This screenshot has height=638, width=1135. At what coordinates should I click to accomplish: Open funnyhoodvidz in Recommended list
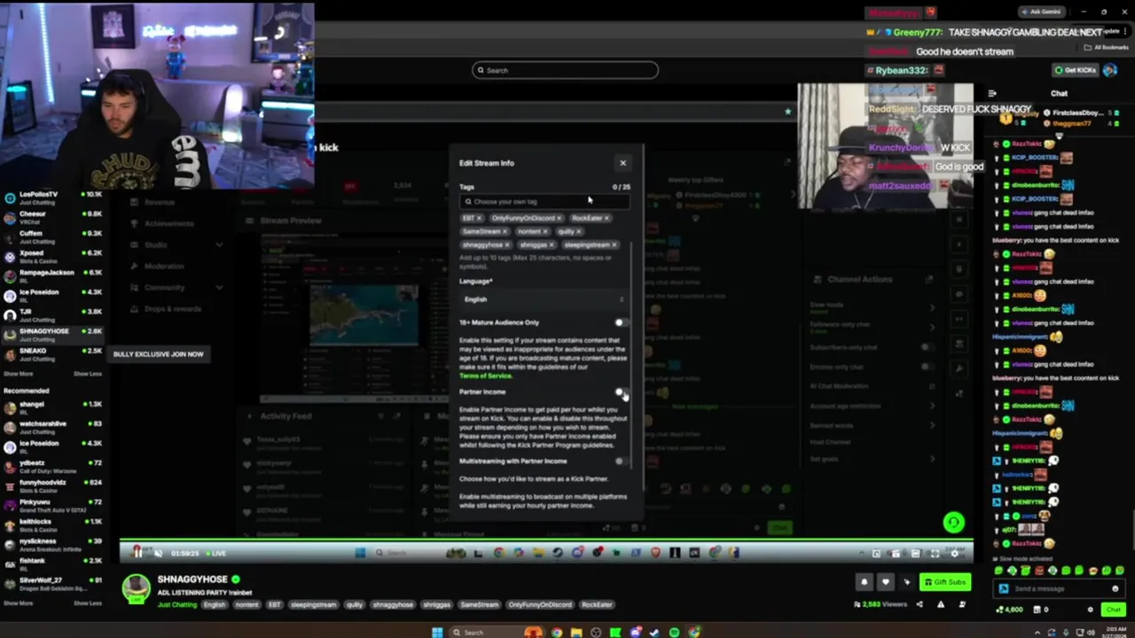pos(53,486)
